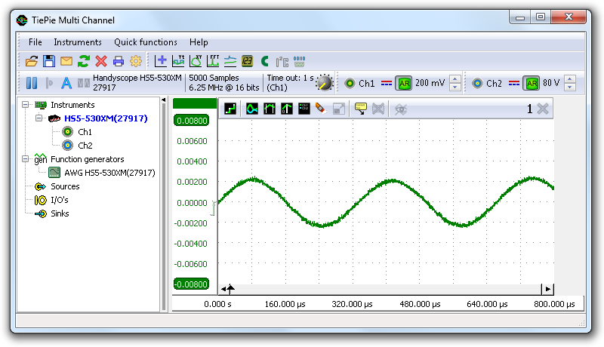
Task: Click the red X delete icon
Action: point(100,61)
